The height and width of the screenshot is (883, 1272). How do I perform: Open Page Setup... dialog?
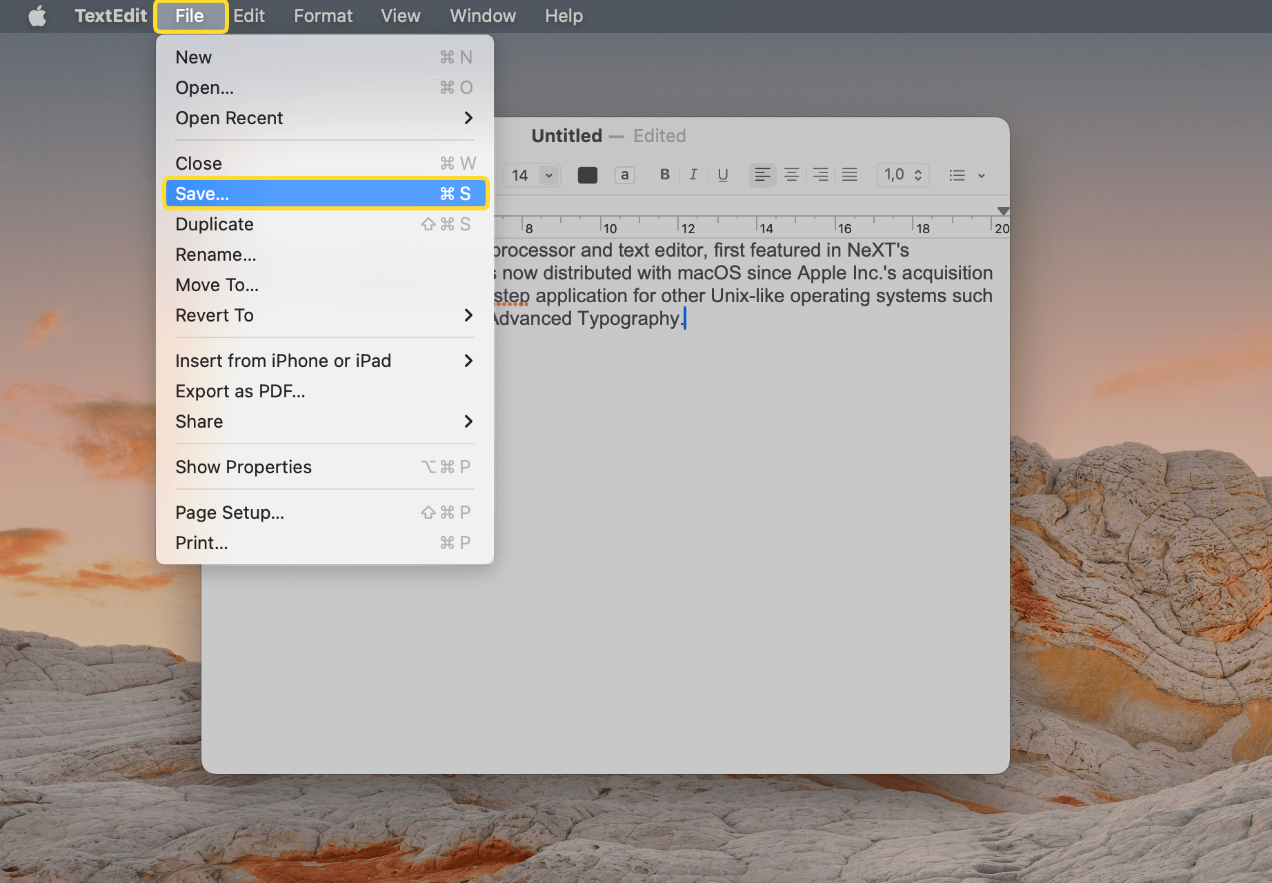tap(325, 513)
